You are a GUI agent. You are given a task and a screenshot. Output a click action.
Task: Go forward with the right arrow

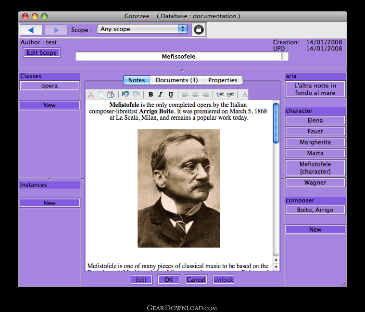pyautogui.click(x=56, y=30)
